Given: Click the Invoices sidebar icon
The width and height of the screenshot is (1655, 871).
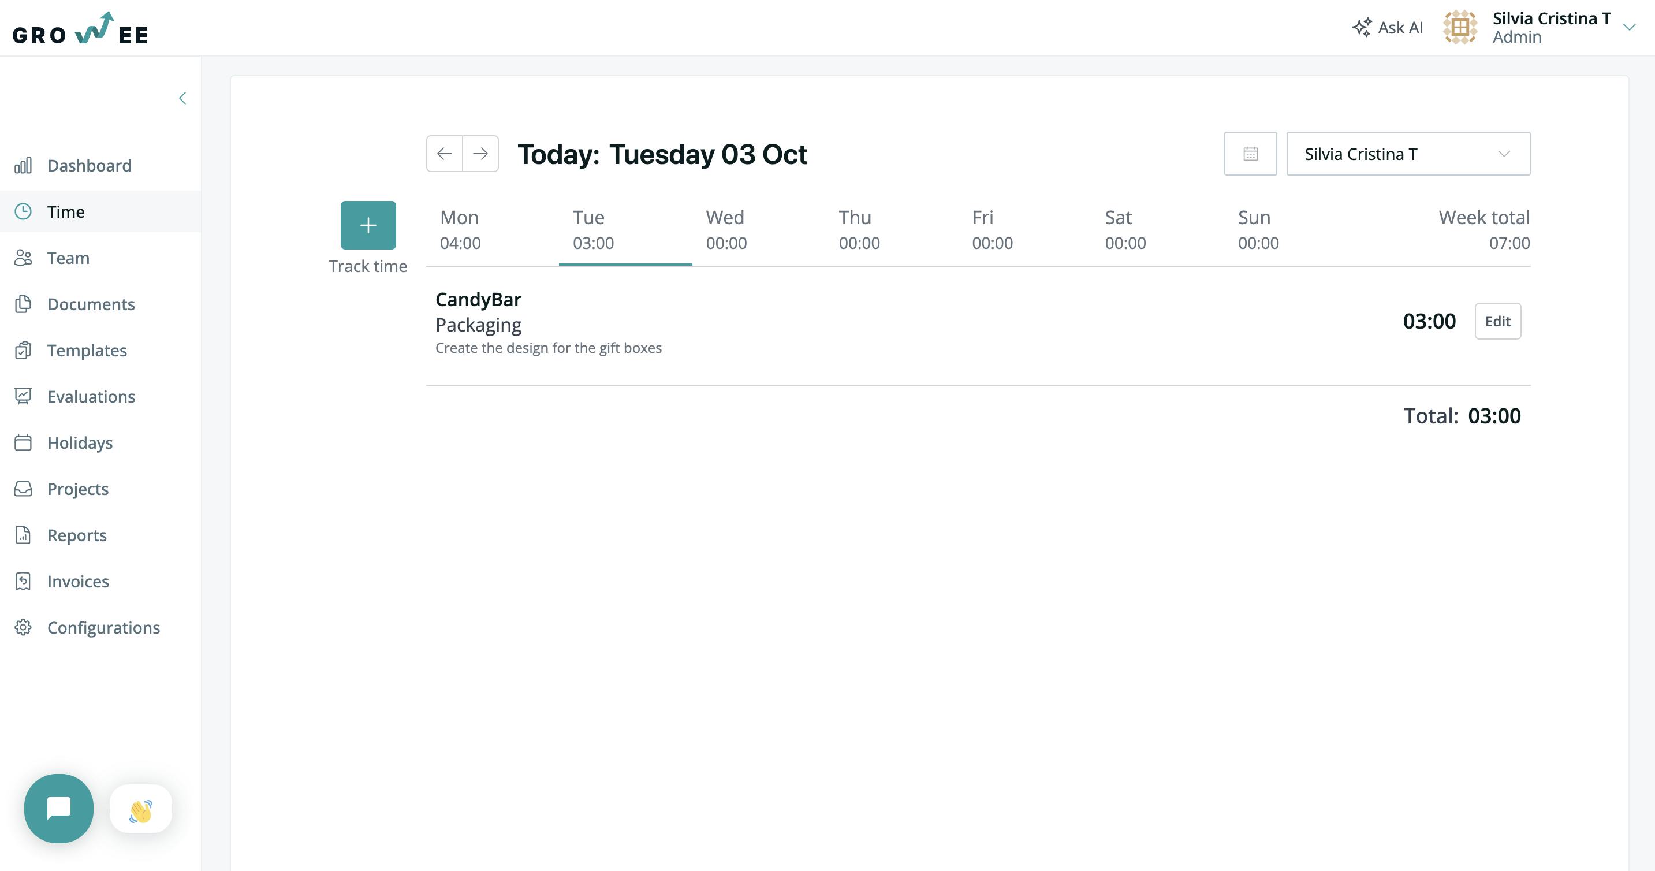Looking at the screenshot, I should 23,581.
